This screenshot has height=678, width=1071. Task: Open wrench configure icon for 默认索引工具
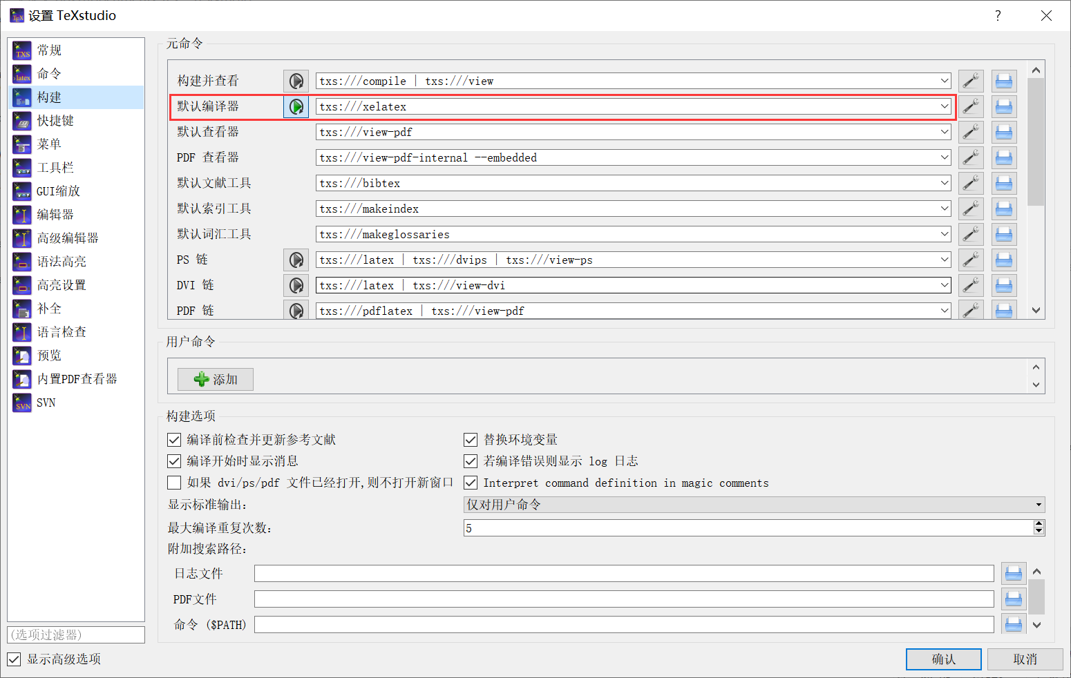pyautogui.click(x=971, y=209)
